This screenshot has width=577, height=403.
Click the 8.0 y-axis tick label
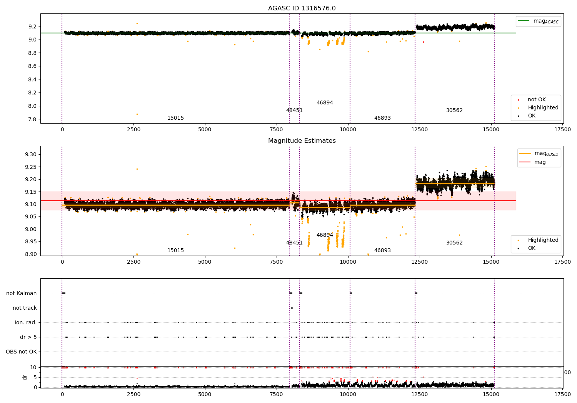[32, 106]
